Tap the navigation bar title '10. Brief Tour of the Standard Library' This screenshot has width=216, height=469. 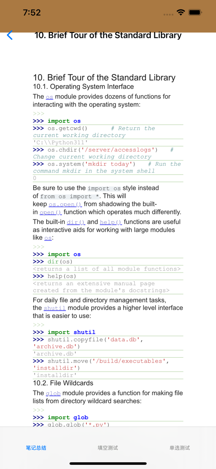pos(108,35)
